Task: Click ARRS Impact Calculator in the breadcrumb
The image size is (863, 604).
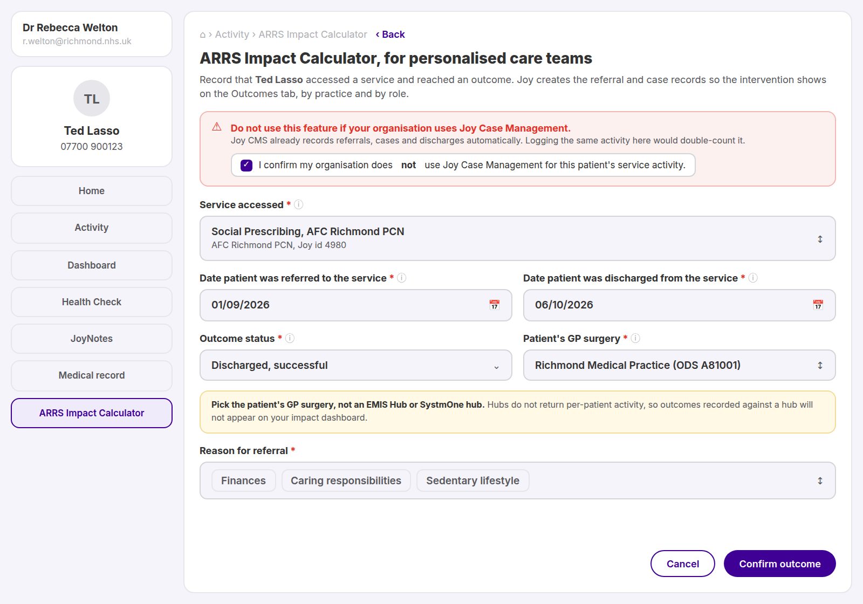Action: pyautogui.click(x=313, y=35)
